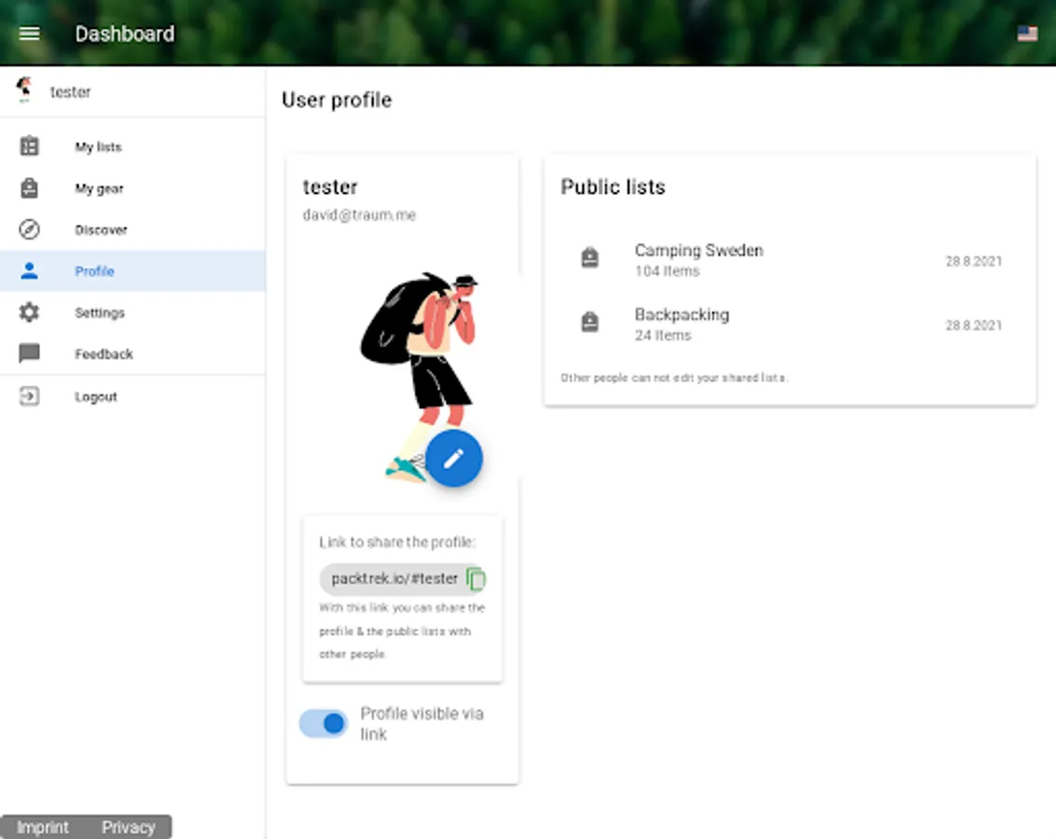
Task: Click the edit pencil button on the avatar
Action: [454, 458]
